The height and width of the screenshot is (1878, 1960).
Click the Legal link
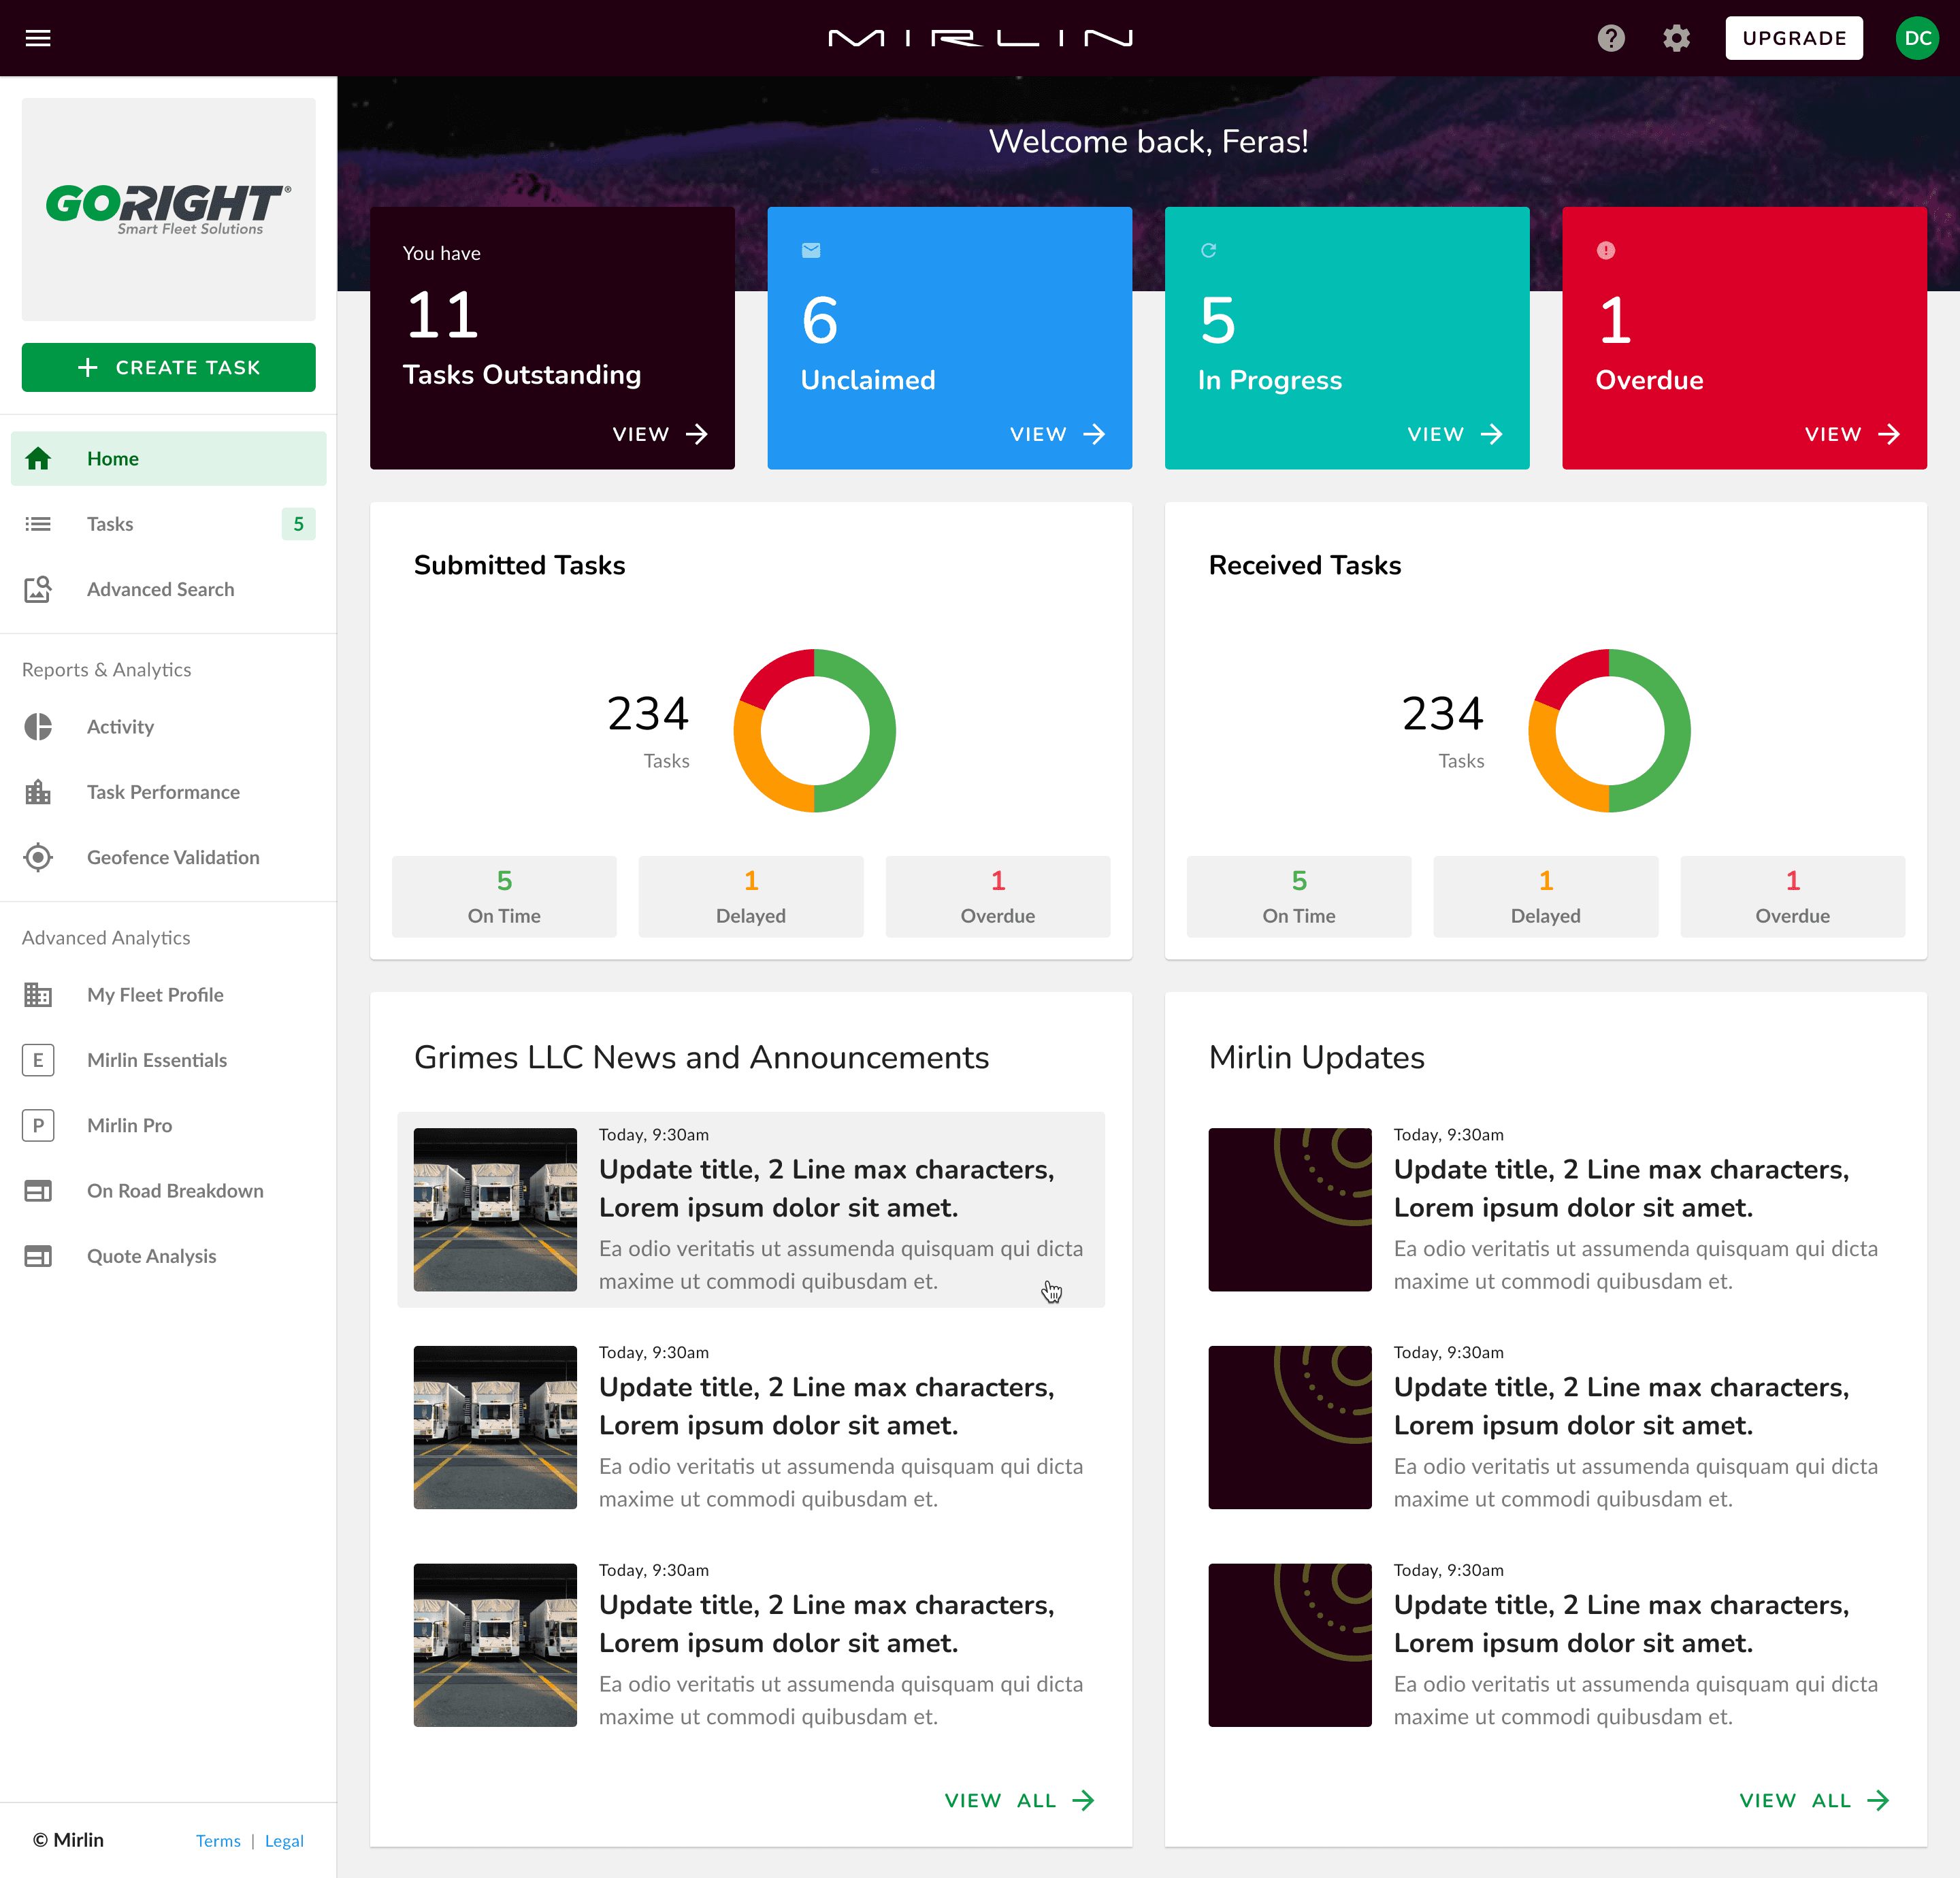tap(284, 1841)
